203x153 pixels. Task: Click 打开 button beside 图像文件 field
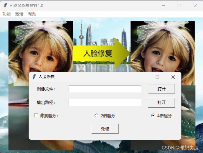click(162, 89)
